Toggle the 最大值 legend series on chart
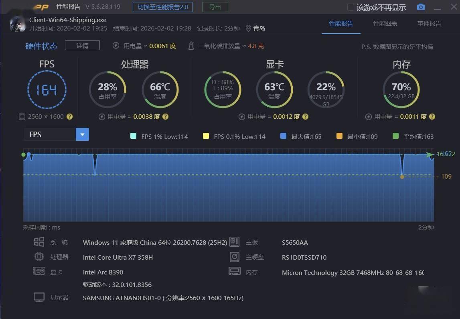The image size is (460, 319). coord(284,136)
